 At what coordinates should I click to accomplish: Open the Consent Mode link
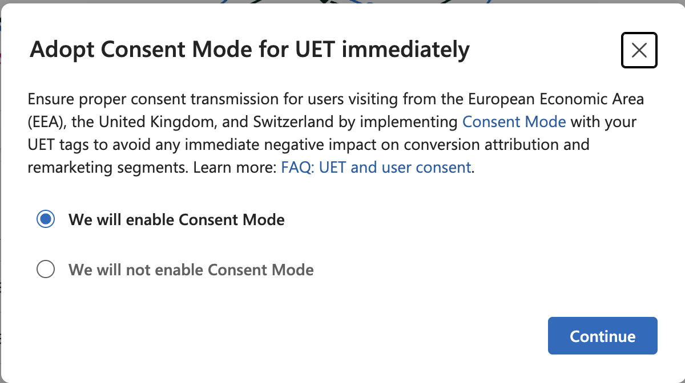point(514,122)
